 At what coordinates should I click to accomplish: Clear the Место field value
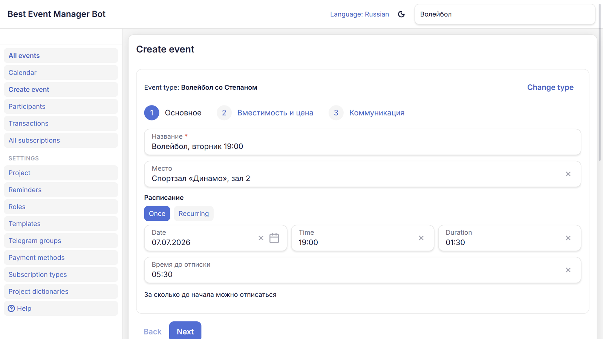[568, 174]
